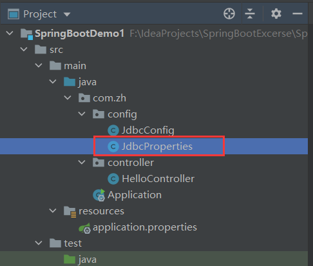This screenshot has height=266, width=313.
Task: Click the application.properties Spring leaf icon
Action: (x=84, y=228)
